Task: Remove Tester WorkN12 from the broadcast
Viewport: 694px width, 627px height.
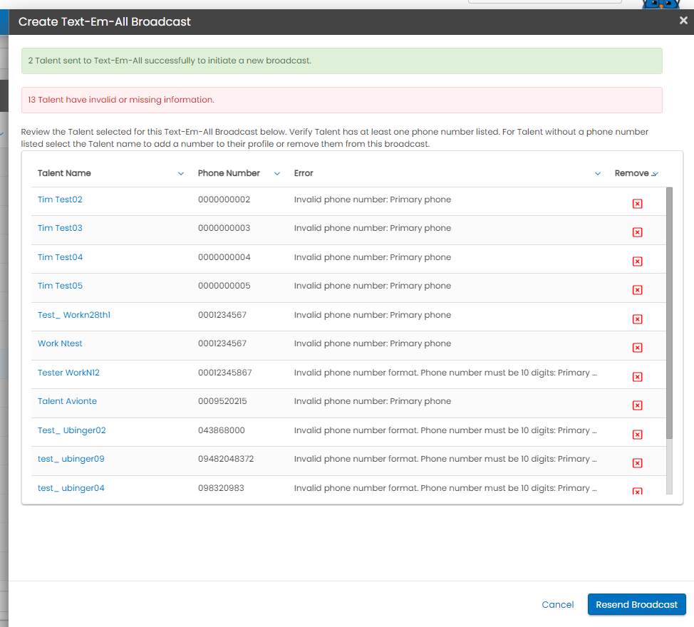Action: (x=637, y=377)
